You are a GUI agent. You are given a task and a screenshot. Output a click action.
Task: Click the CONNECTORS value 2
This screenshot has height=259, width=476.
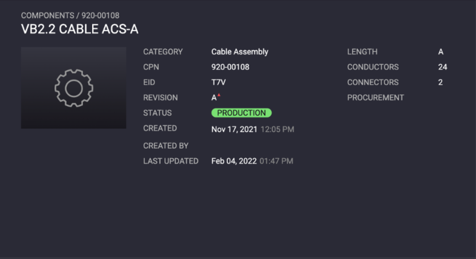(x=440, y=82)
